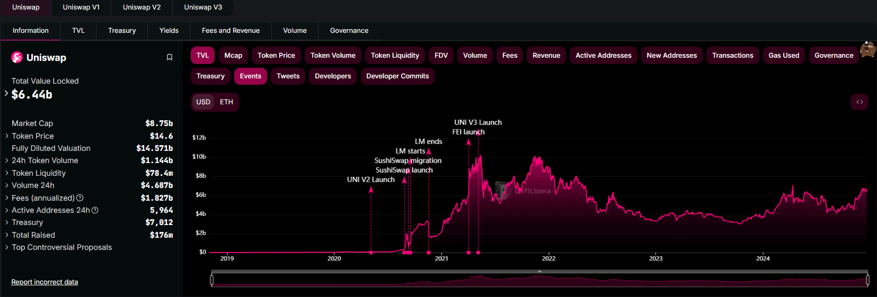Screen dimensions: 877x297
Task: Switch to Uniswap V3 tab
Action: [203, 7]
